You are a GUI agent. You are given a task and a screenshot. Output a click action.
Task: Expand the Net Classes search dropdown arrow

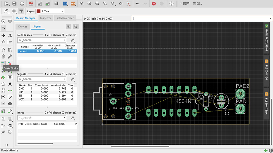coord(65,40)
